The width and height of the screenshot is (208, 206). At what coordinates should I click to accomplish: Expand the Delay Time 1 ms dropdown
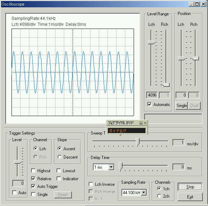pos(111,167)
